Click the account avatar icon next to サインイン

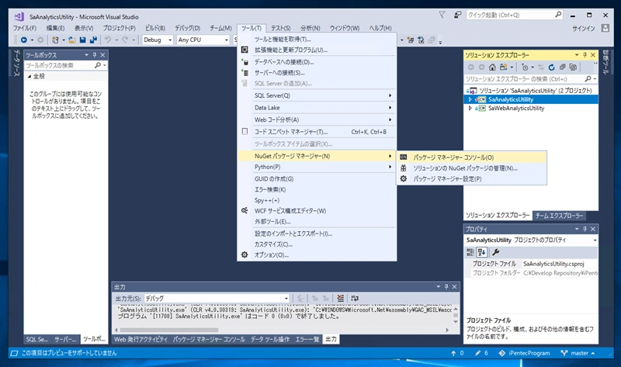[605, 28]
